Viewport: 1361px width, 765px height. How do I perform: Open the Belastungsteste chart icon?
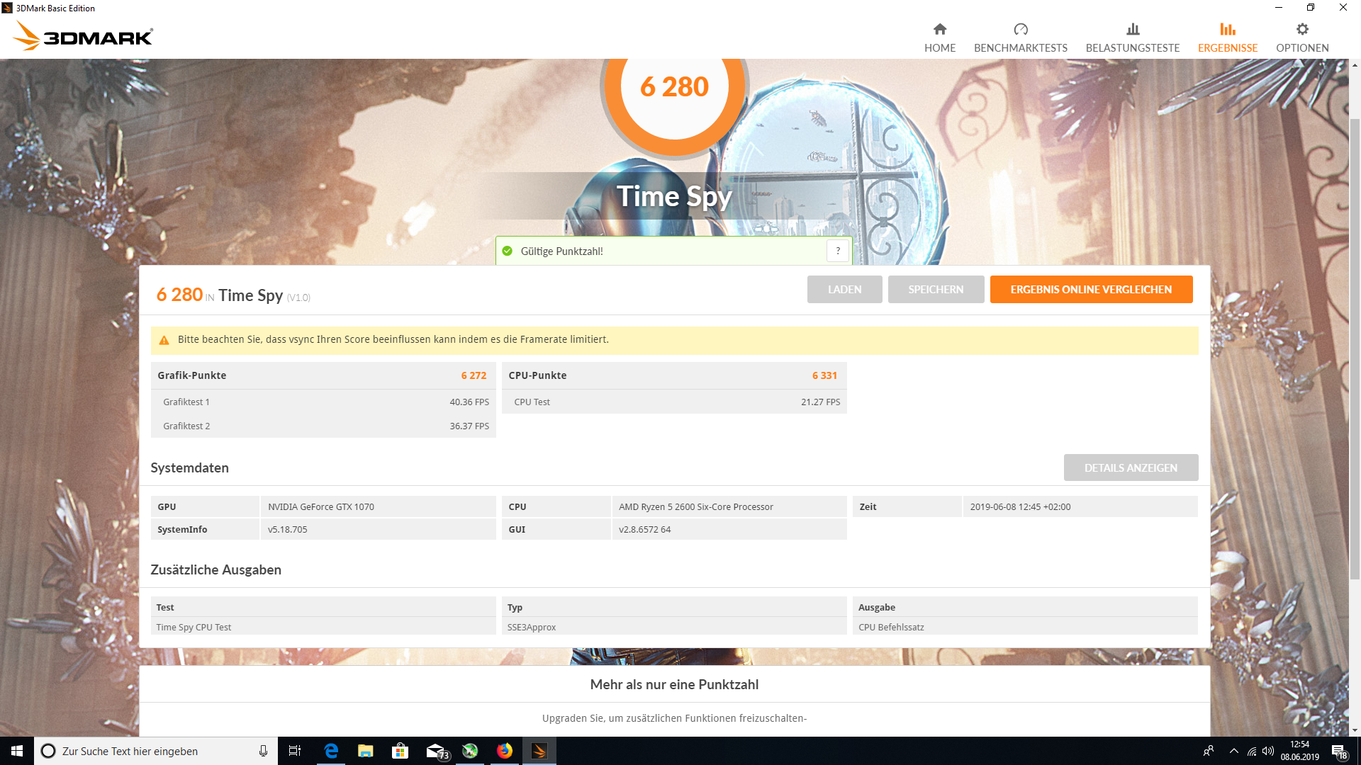[x=1133, y=29]
